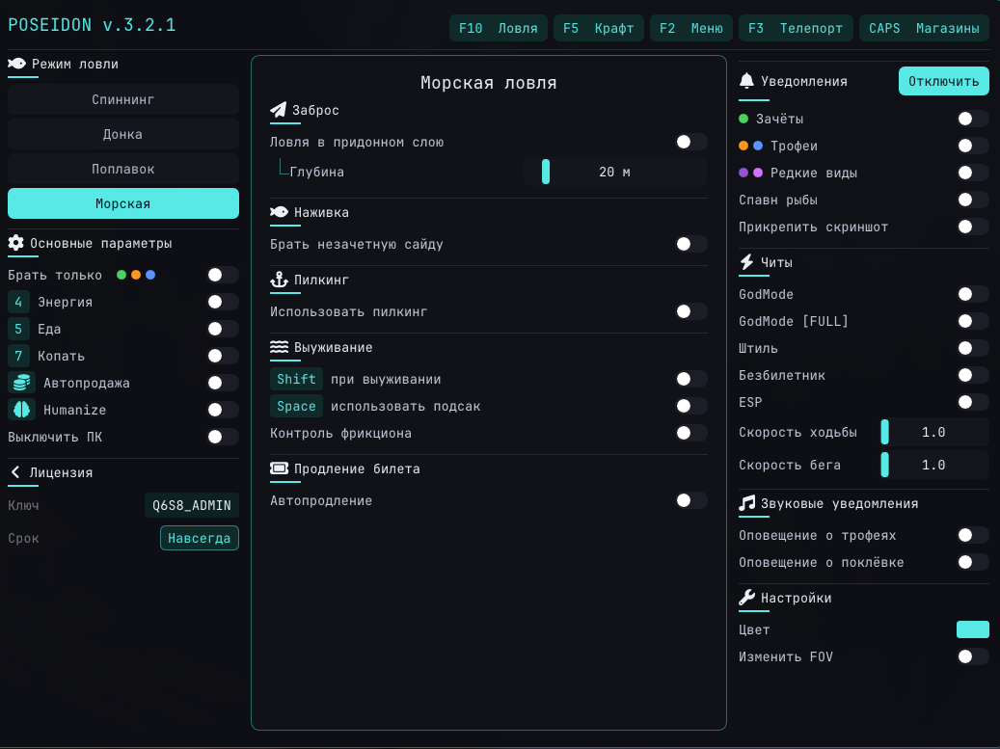Click the hotkey 4 badge for Энергия
1000x749 pixels.
[18, 302]
